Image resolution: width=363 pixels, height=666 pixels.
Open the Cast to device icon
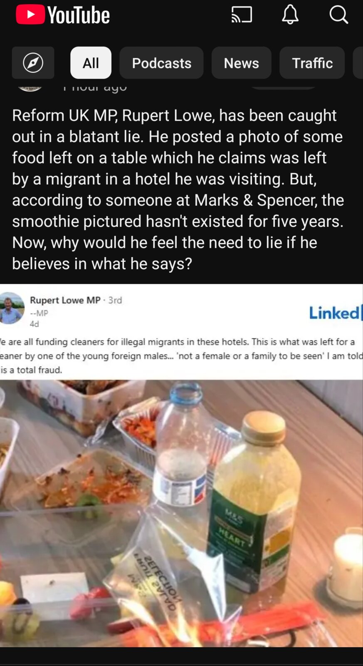click(242, 14)
